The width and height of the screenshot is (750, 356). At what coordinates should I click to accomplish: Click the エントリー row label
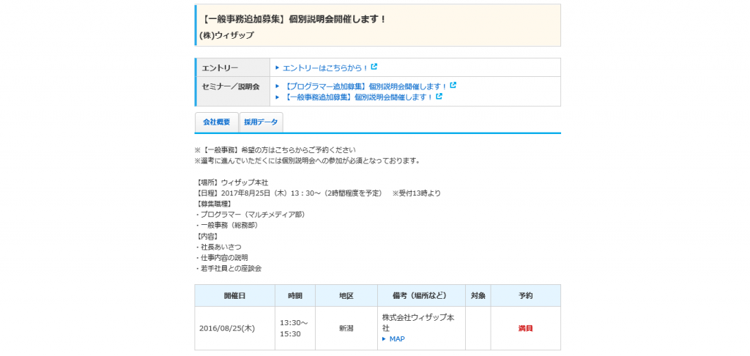coord(220,67)
